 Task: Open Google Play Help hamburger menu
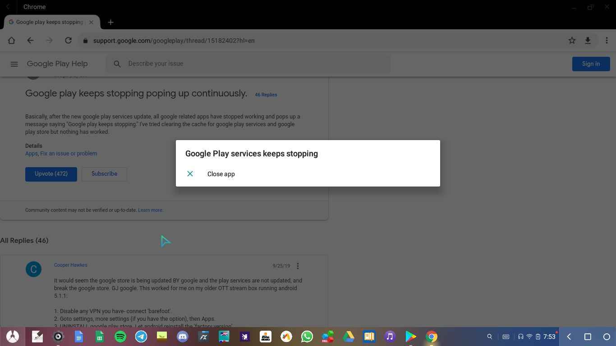coord(14,64)
